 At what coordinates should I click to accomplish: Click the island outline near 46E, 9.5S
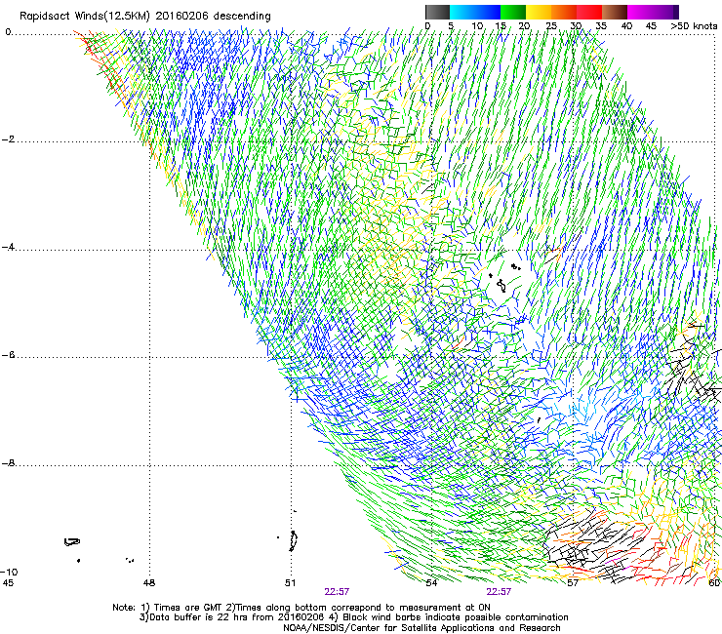72,542
